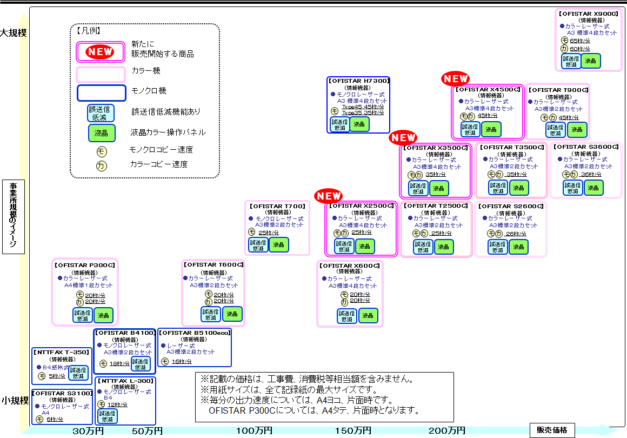Screen dimensions: 627x438
Task: Click the 30万円 price axis label
Action: [88, 431]
